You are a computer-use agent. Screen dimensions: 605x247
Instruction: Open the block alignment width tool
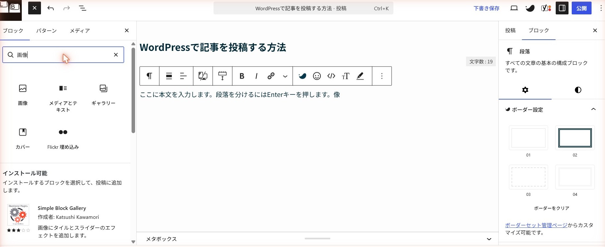[x=169, y=76]
